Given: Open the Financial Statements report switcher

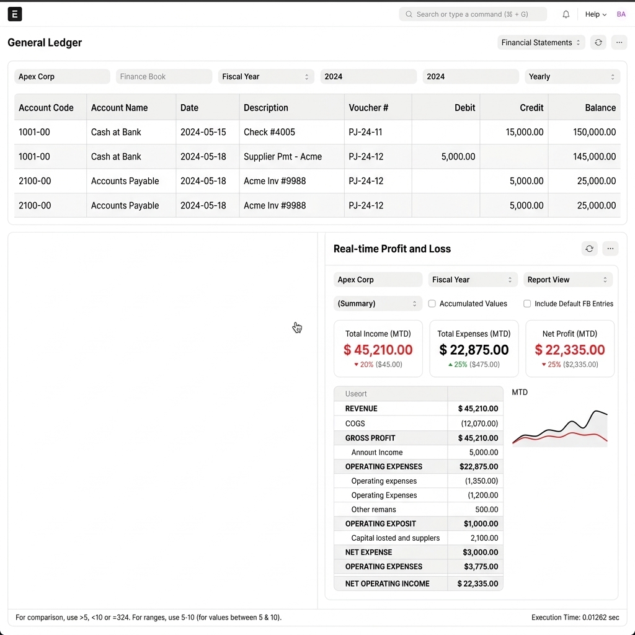Looking at the screenshot, I should pyautogui.click(x=540, y=42).
